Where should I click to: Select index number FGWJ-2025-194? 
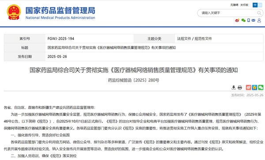click(61, 39)
